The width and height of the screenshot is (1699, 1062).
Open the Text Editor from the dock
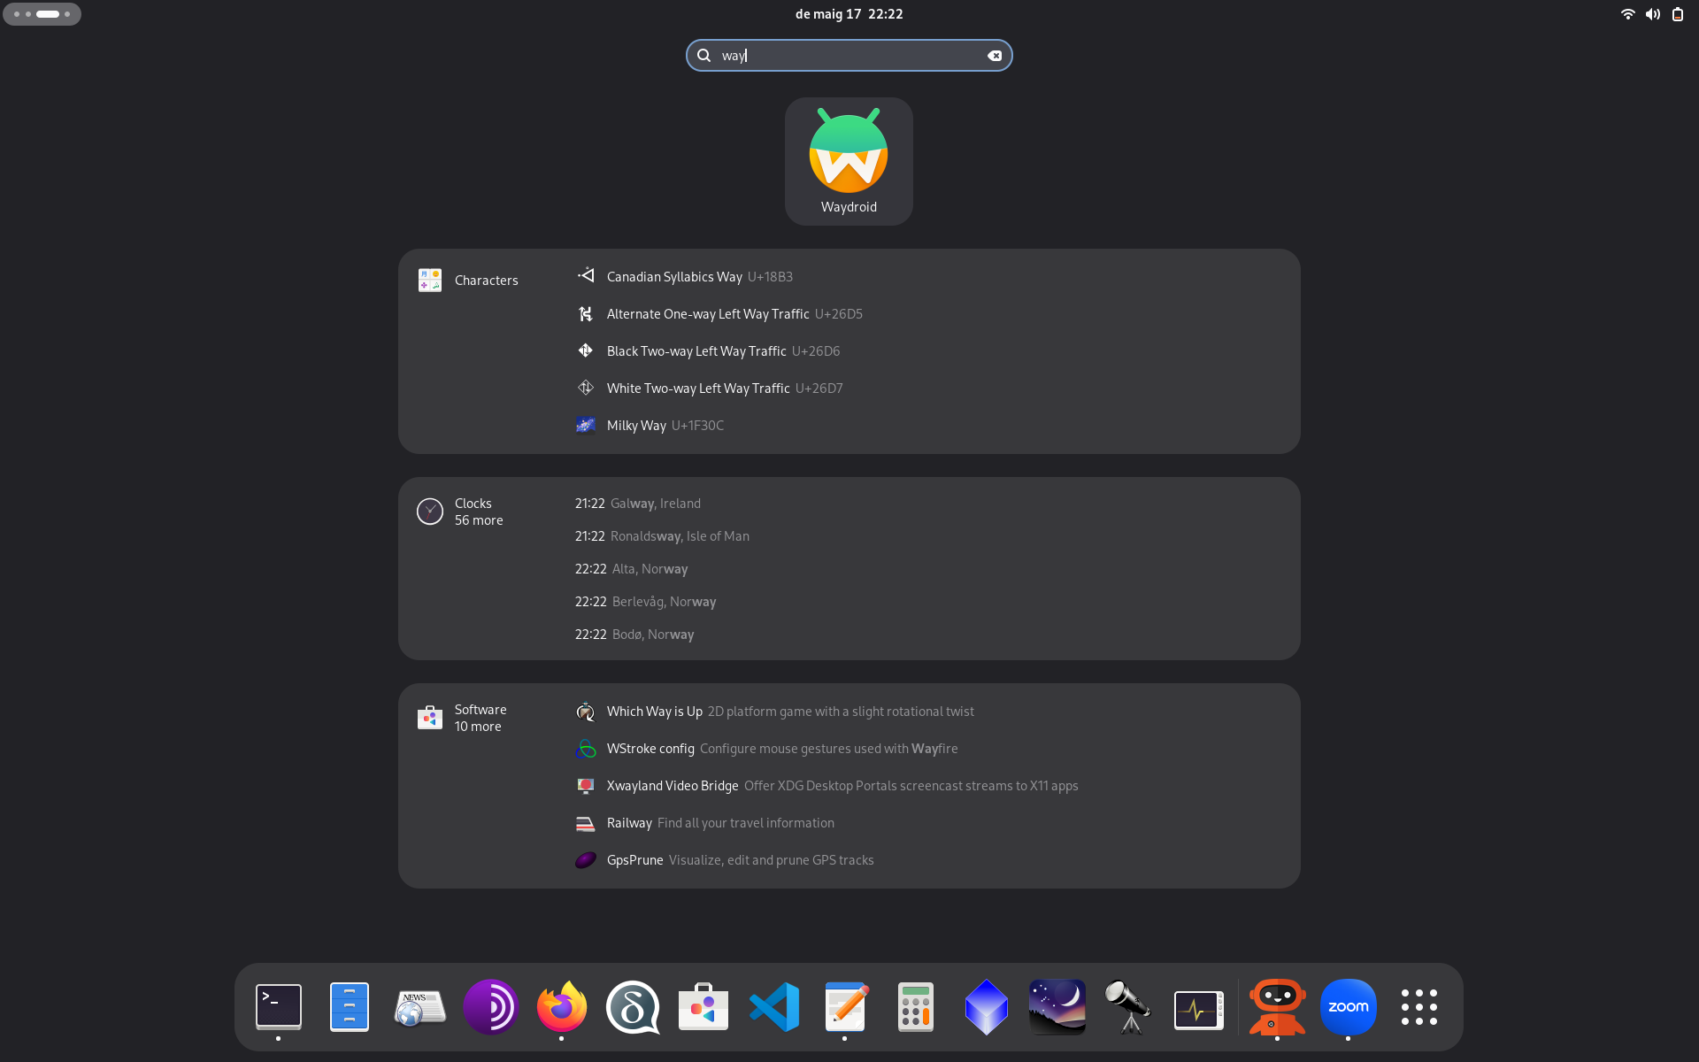pyautogui.click(x=845, y=1007)
